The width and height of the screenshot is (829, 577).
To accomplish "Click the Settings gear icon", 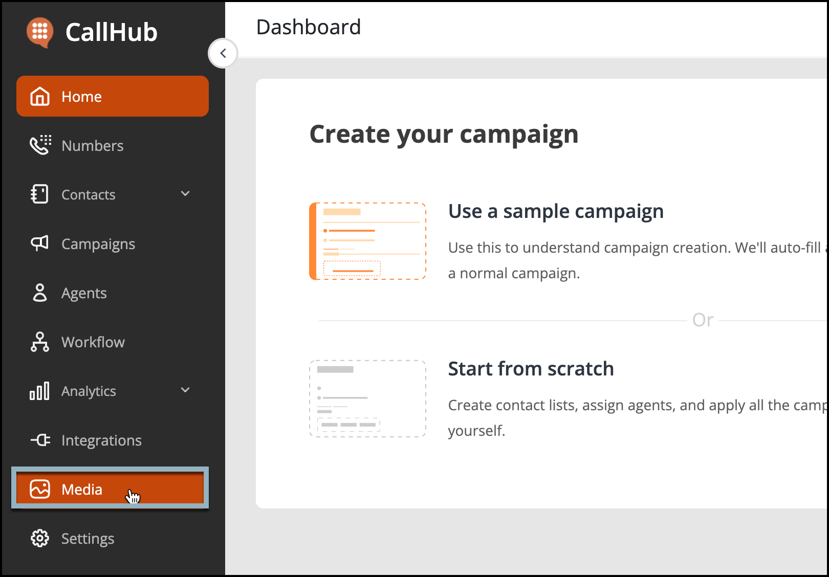I will (40, 538).
